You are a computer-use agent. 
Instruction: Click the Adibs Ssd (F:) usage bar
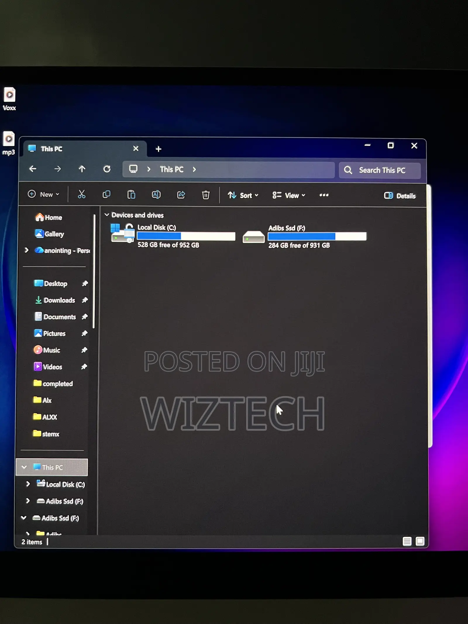tap(317, 236)
